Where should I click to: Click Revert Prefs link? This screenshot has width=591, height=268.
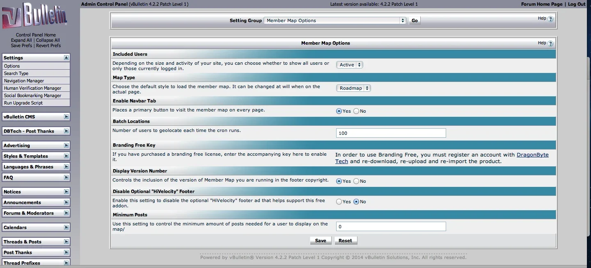(x=48, y=45)
